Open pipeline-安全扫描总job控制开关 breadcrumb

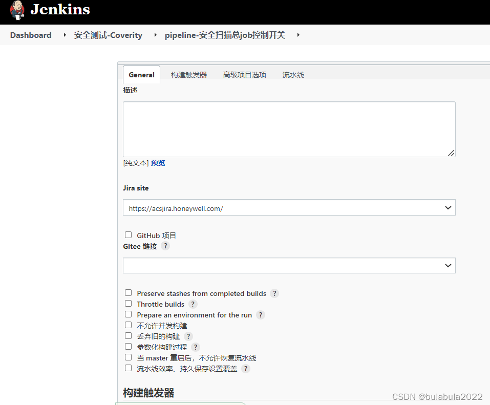(x=225, y=35)
